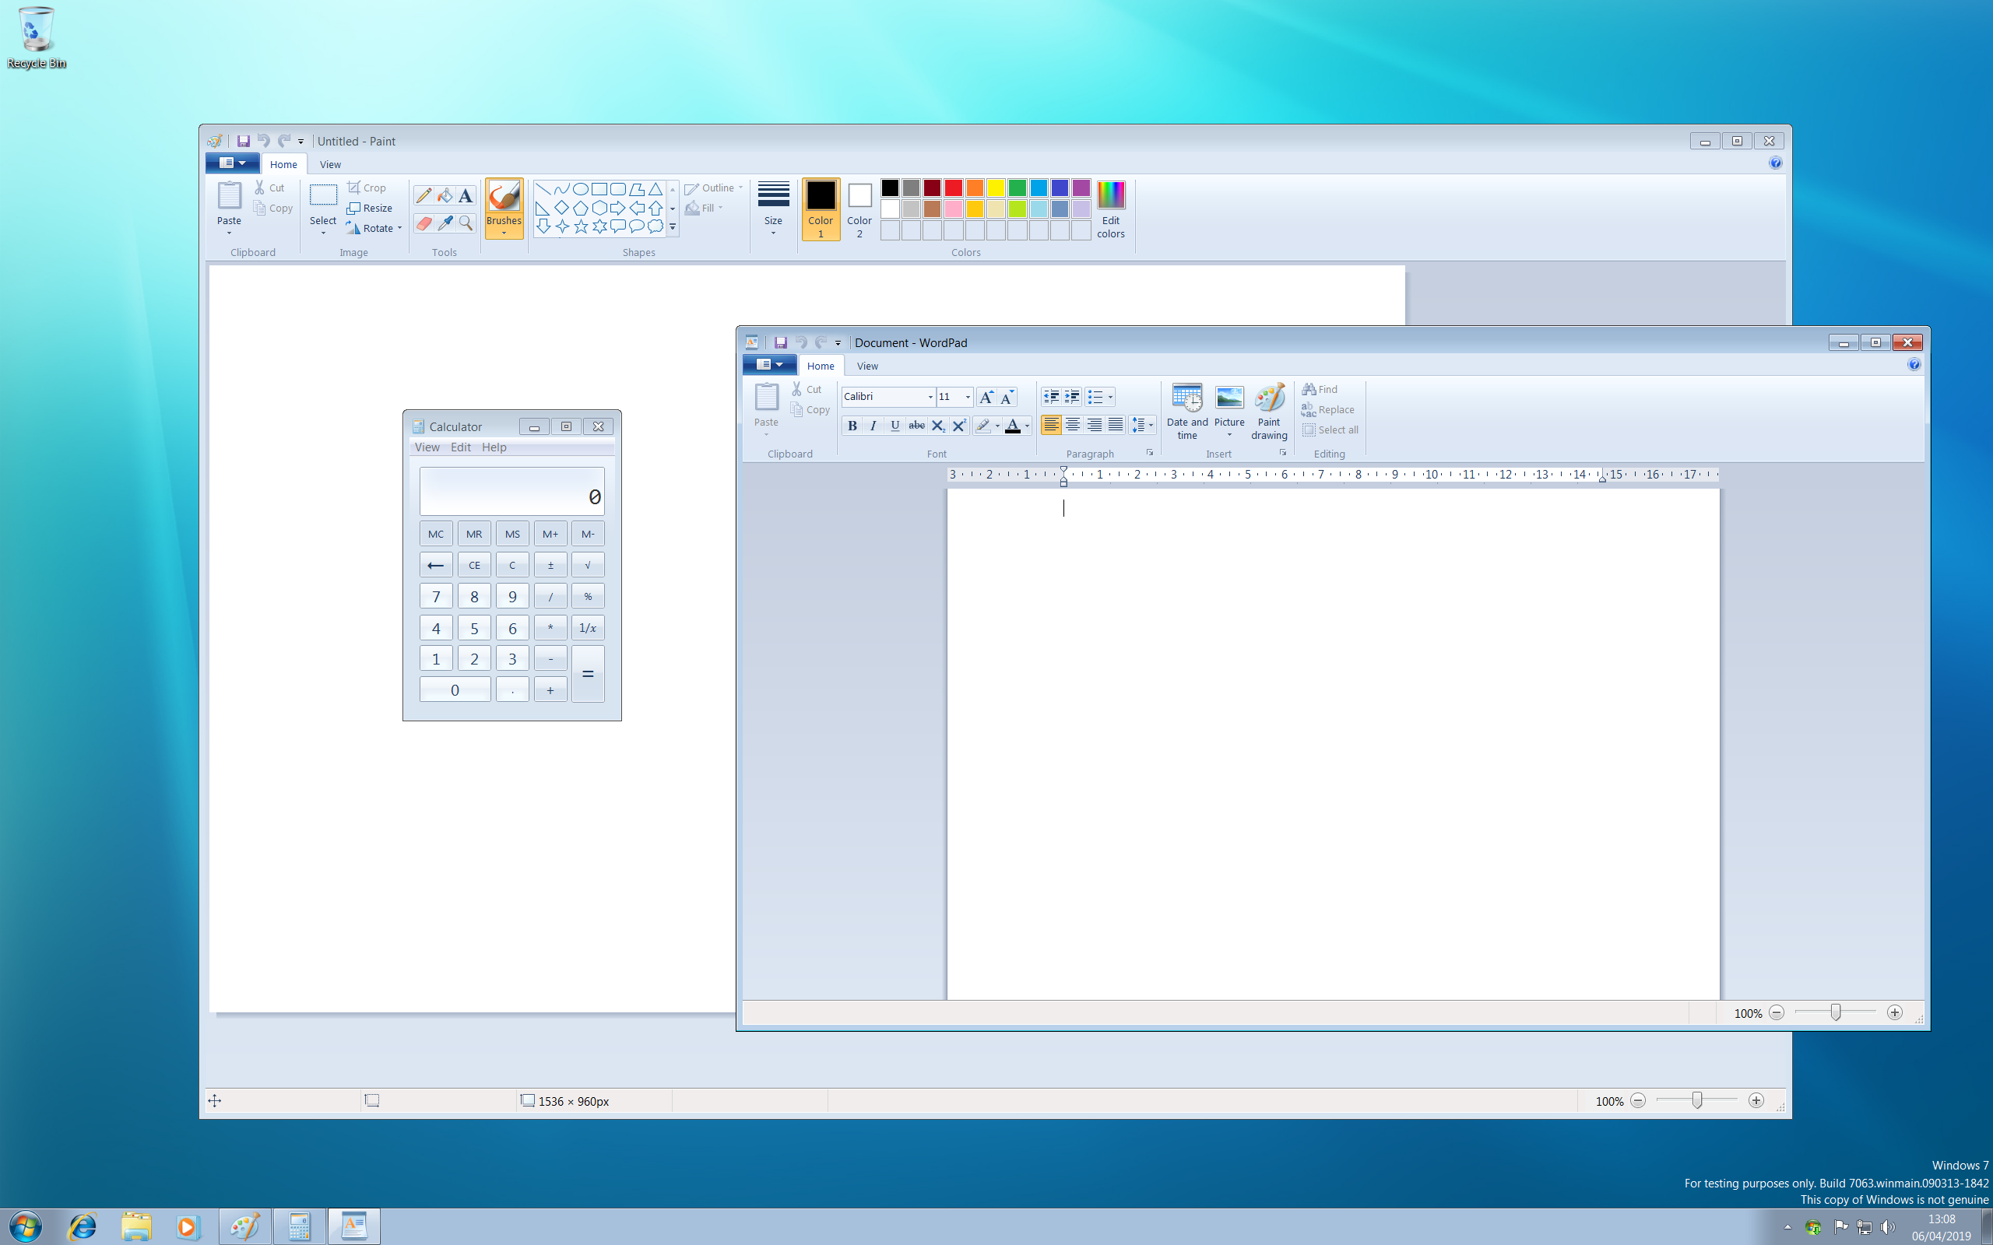Toggle Italic formatting in WordPad
The image size is (1993, 1245).
click(x=873, y=426)
